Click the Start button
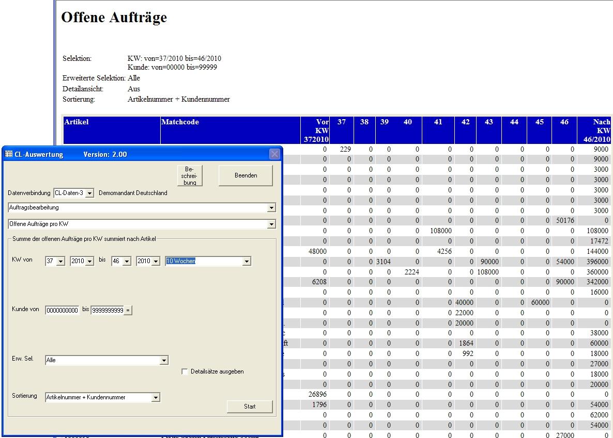The image size is (613, 438). coord(250,407)
